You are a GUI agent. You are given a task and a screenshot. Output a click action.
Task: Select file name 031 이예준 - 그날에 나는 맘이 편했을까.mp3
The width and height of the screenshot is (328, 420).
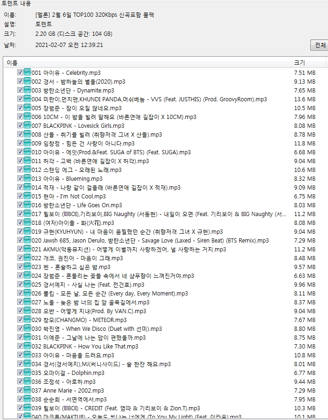click(x=89, y=337)
